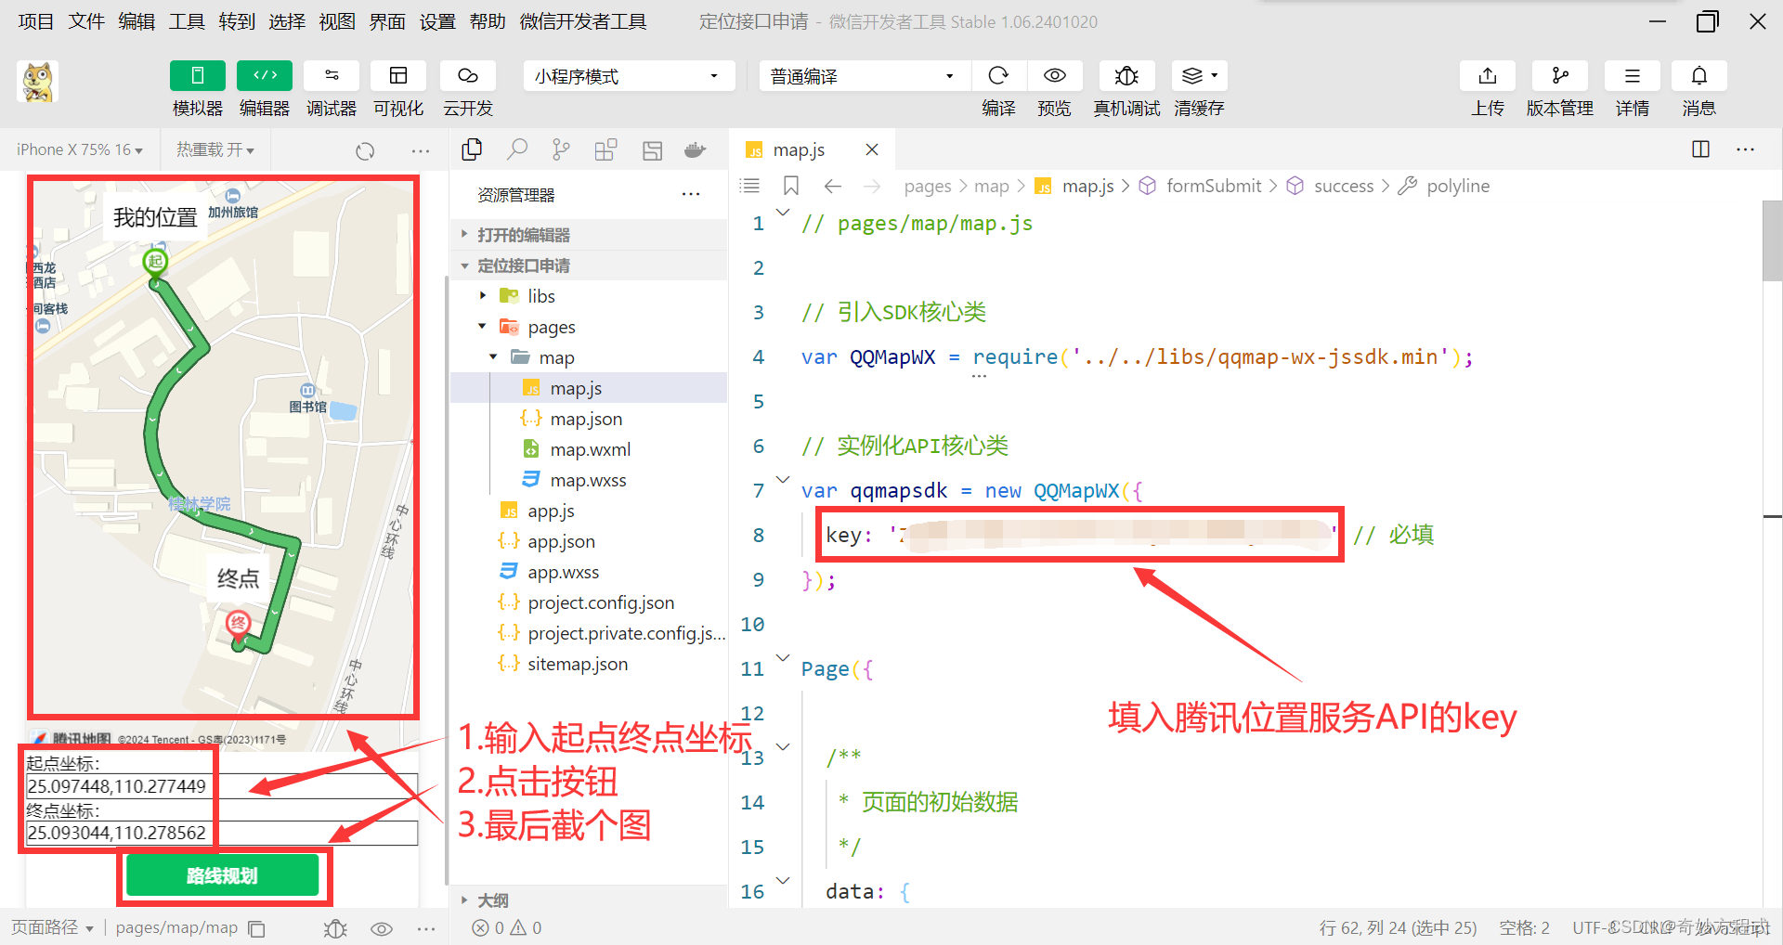Open the 项目 menu
Image resolution: width=1783 pixels, height=945 pixels.
pos(35,21)
